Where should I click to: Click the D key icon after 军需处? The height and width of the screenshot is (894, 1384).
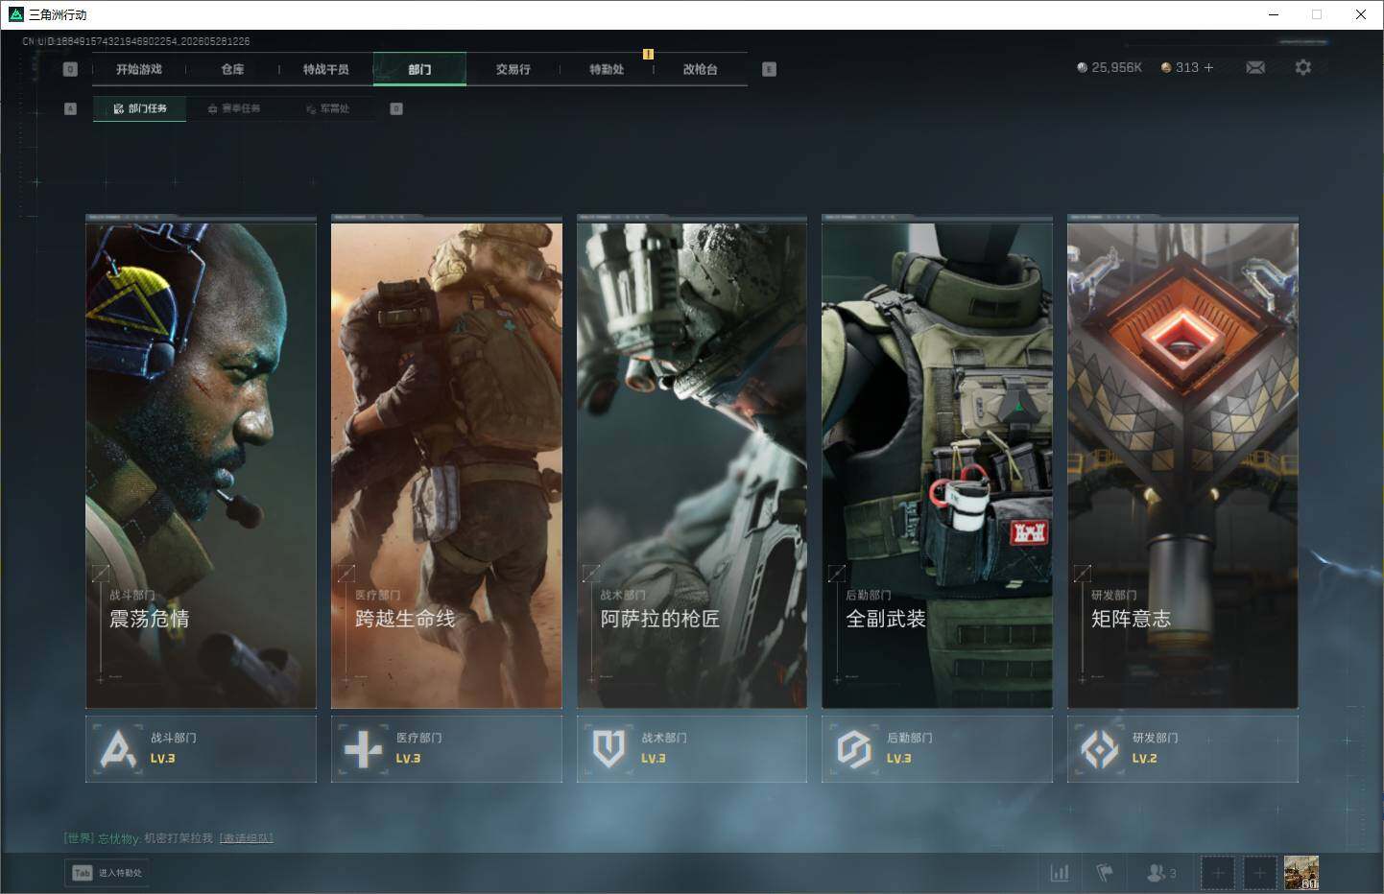[396, 108]
